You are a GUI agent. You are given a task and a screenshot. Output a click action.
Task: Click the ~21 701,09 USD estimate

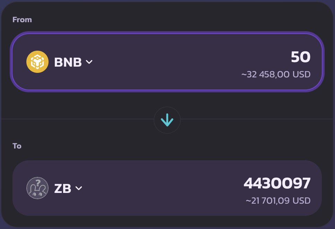click(x=278, y=201)
